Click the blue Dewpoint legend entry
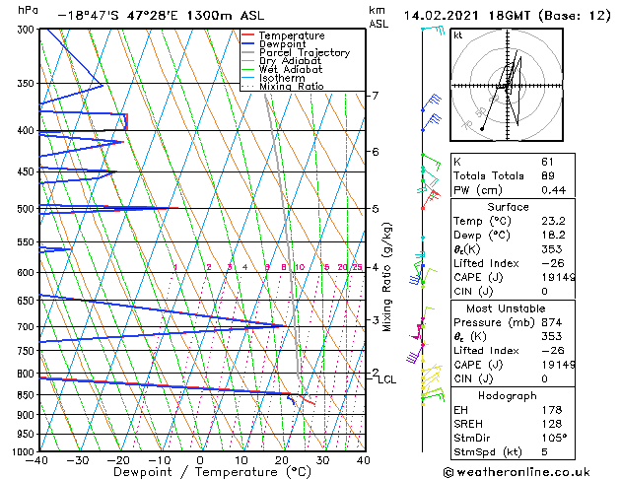This screenshot has width=620, height=479. tap(274, 44)
